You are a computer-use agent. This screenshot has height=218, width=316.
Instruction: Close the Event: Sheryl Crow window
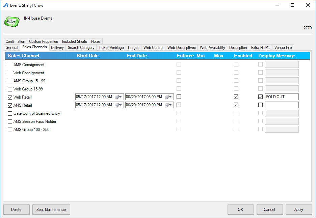308,5
